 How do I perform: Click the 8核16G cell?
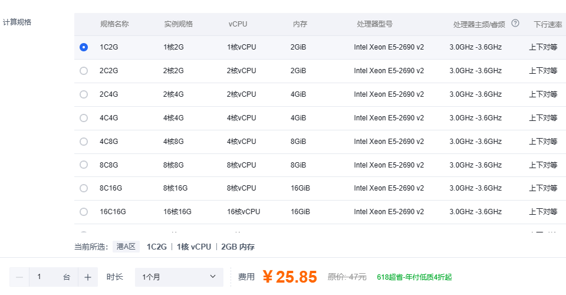[176, 188]
